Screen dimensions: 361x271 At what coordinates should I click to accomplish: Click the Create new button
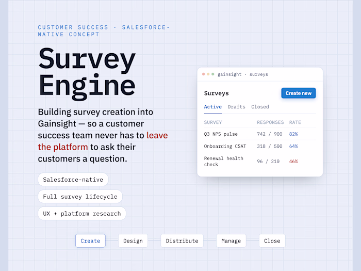click(x=299, y=93)
